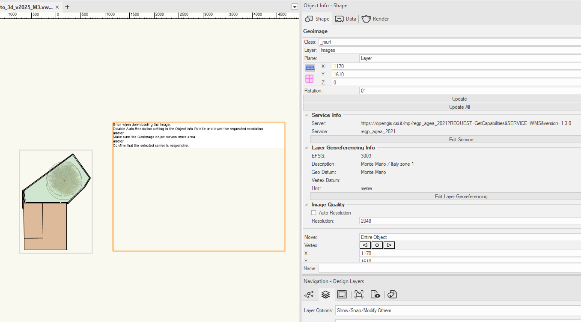Select the previous vertex arrow button
This screenshot has width=581, height=322.
(365, 245)
